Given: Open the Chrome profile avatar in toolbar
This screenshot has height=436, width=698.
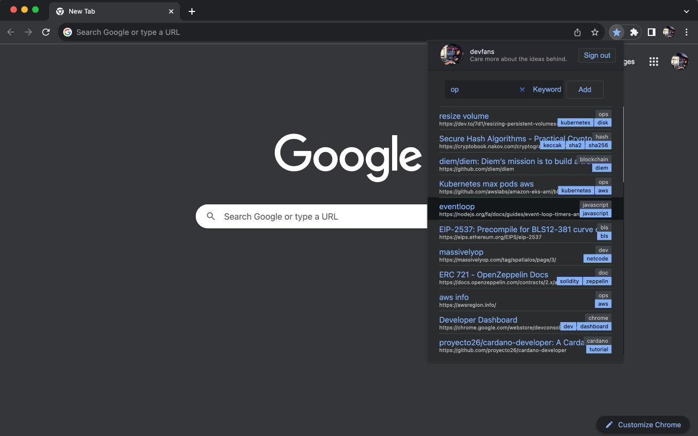Looking at the screenshot, I should 669,32.
